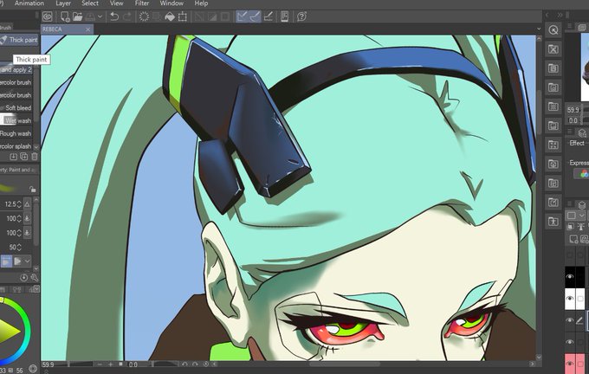This screenshot has height=374, width=589.
Task: Click the duplicate sub tool icon
Action: pyautogui.click(x=23, y=157)
